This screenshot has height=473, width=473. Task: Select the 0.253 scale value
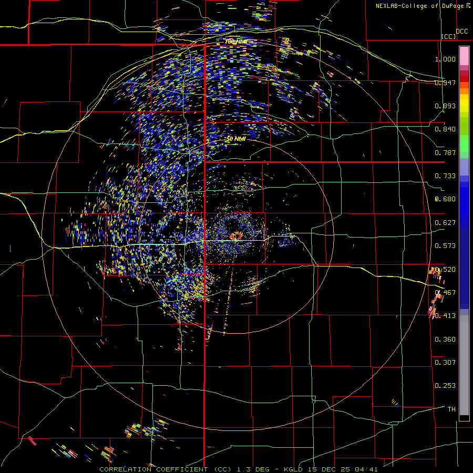[445, 386]
